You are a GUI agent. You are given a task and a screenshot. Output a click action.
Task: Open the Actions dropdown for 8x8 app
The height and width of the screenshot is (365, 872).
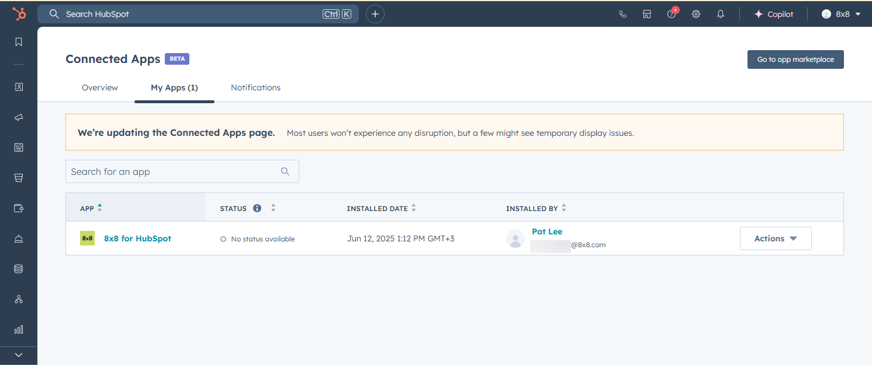click(x=776, y=238)
